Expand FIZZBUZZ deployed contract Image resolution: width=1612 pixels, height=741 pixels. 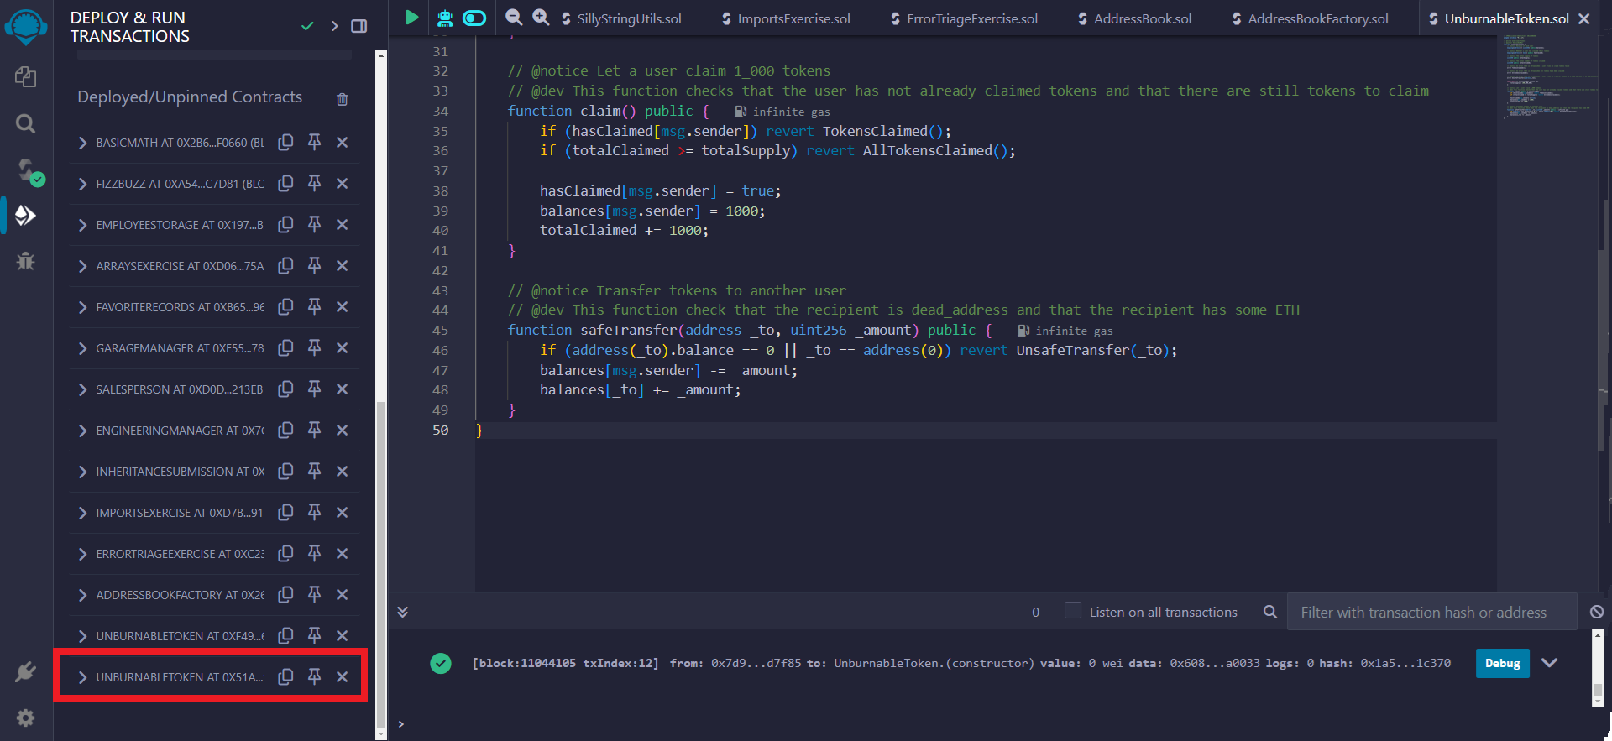(x=82, y=184)
